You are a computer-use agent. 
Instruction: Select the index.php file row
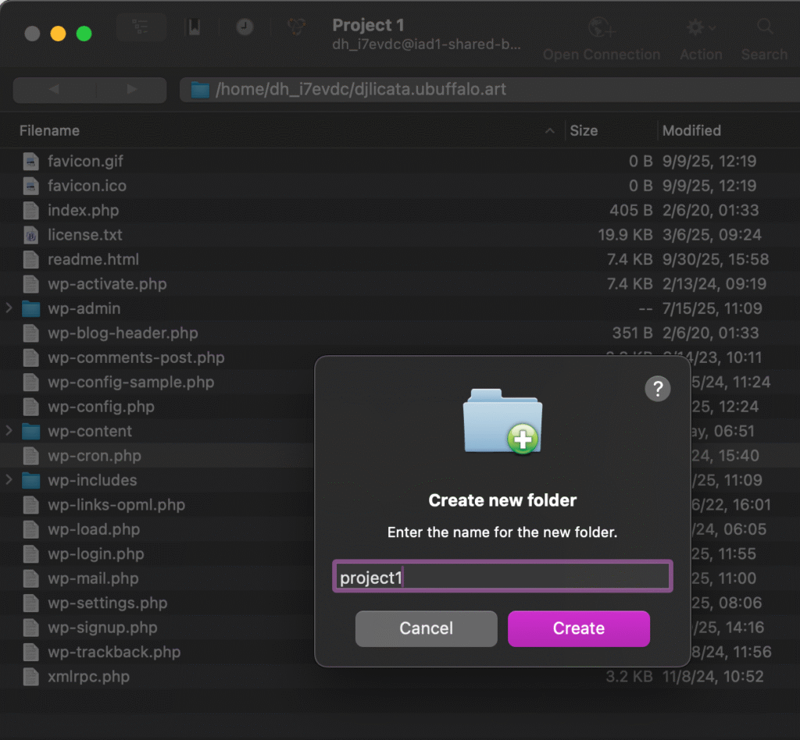tap(83, 210)
